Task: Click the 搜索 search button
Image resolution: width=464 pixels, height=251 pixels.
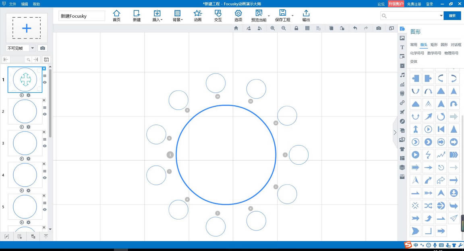Action: point(452,15)
